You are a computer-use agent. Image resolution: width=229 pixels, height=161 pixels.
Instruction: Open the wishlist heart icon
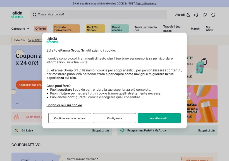[205, 15]
